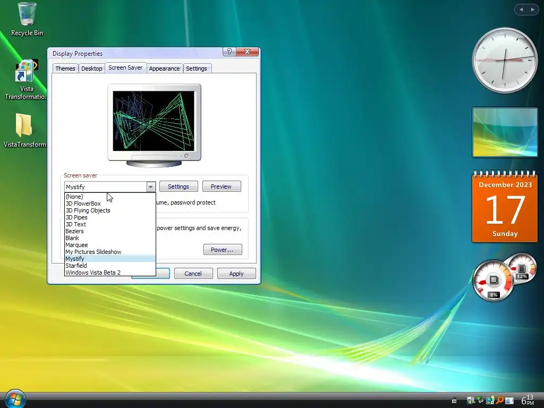Viewport: 544px width, 408px height.
Task: Click the sidebar gadgets tray icon
Action: [490, 401]
